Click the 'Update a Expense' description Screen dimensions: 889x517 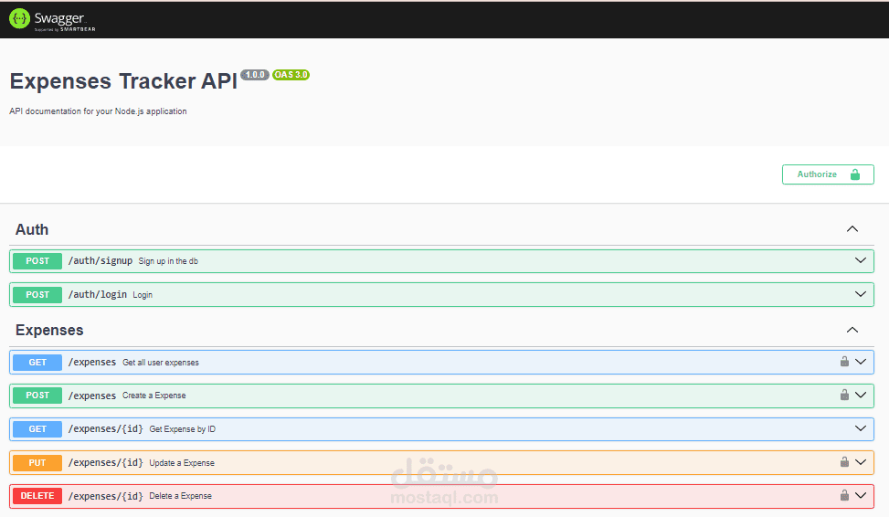pyautogui.click(x=182, y=462)
